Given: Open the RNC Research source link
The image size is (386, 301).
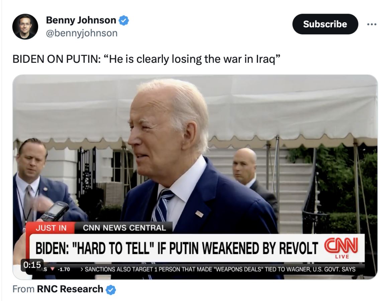Looking at the screenshot, I should [70, 289].
